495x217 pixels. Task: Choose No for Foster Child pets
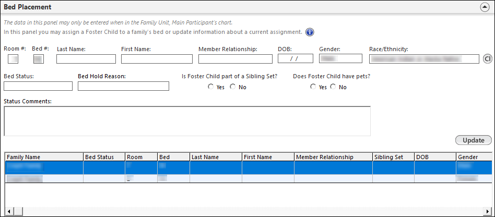[333, 87]
